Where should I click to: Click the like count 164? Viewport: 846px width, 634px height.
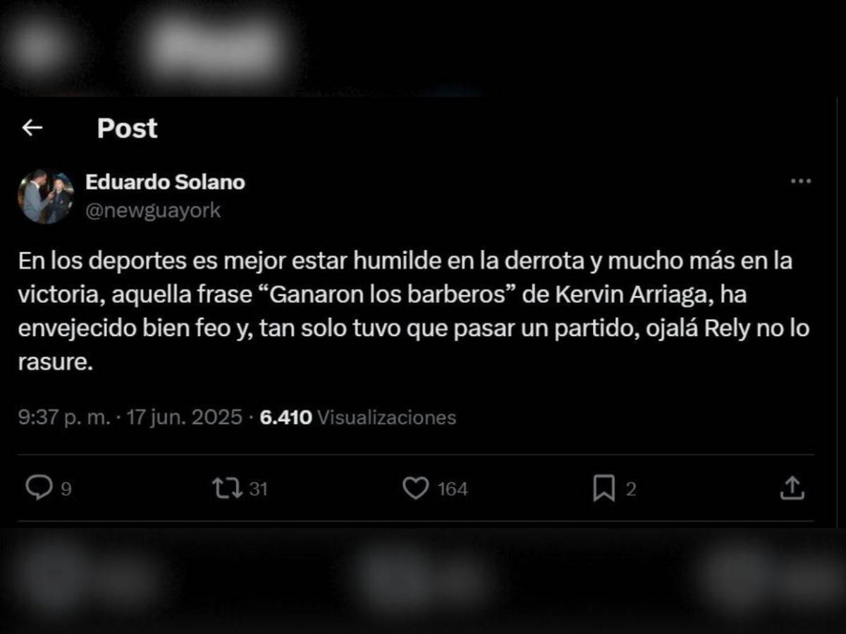coord(453,489)
